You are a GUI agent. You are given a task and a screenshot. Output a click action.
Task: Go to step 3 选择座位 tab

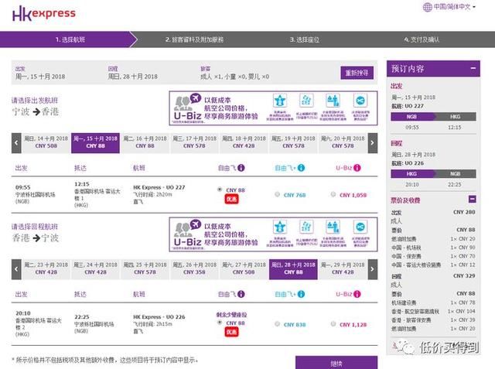click(304, 39)
